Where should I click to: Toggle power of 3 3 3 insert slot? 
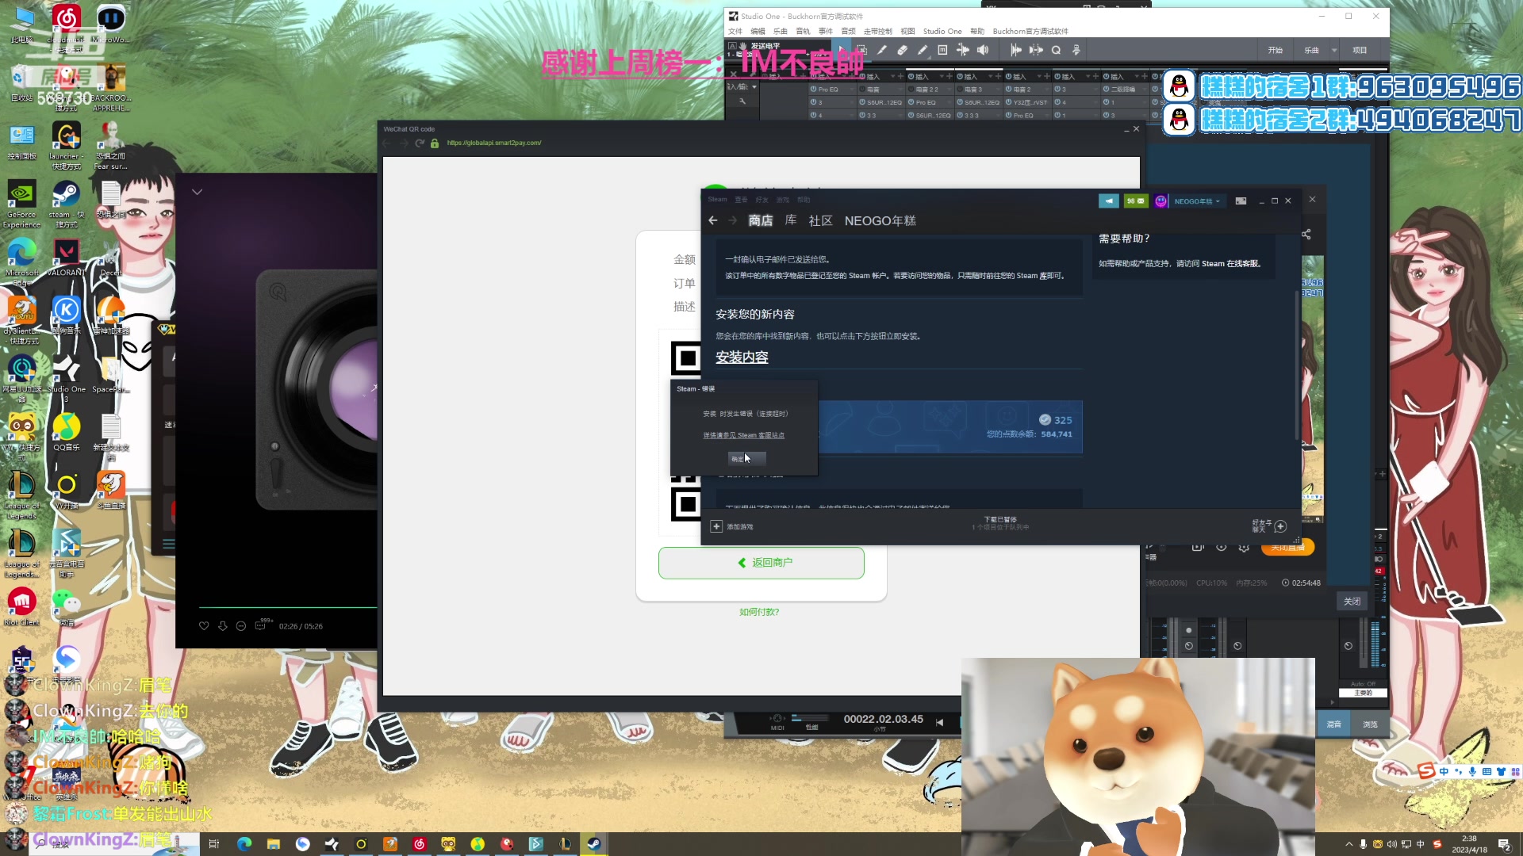click(x=960, y=115)
